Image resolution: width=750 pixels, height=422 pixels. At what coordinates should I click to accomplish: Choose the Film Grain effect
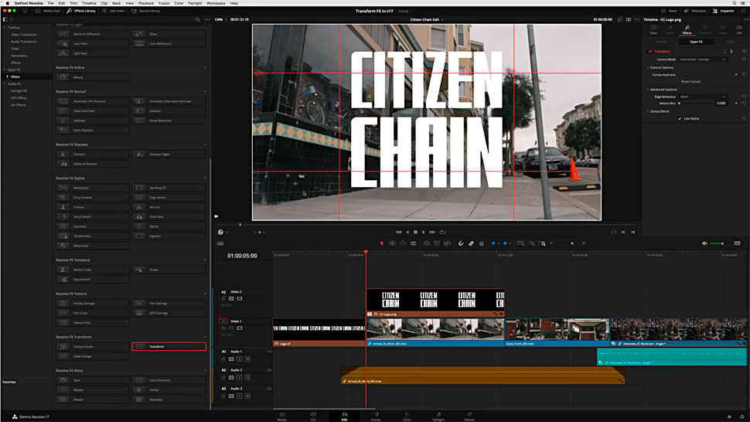click(x=92, y=313)
